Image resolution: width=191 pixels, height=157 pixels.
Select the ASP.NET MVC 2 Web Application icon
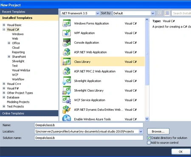point(67,71)
